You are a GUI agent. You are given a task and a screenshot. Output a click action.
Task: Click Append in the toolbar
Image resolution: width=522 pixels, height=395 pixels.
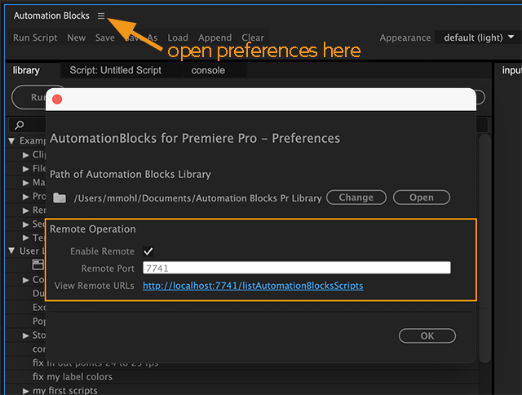(215, 38)
